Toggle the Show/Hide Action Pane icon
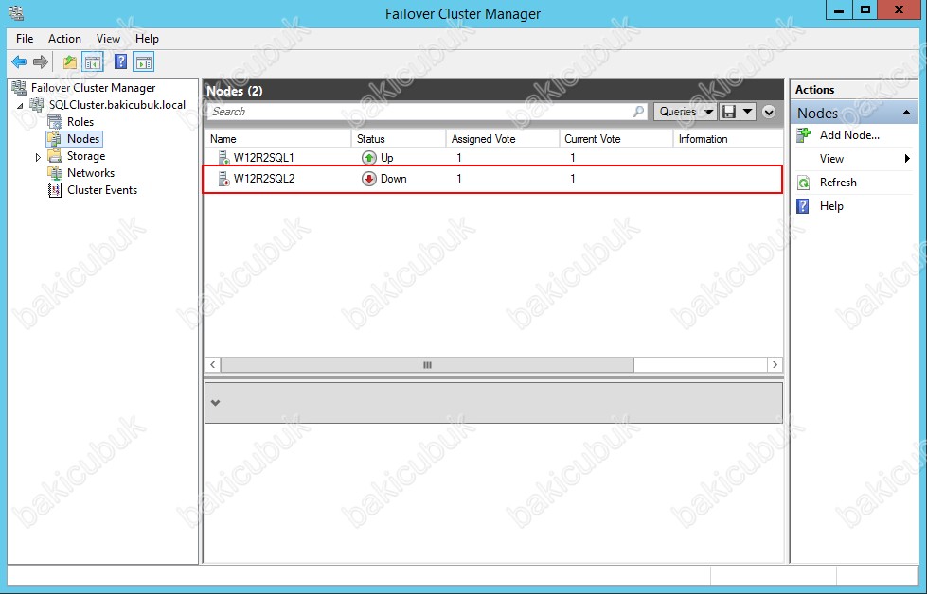This screenshot has width=927, height=594. [144, 61]
